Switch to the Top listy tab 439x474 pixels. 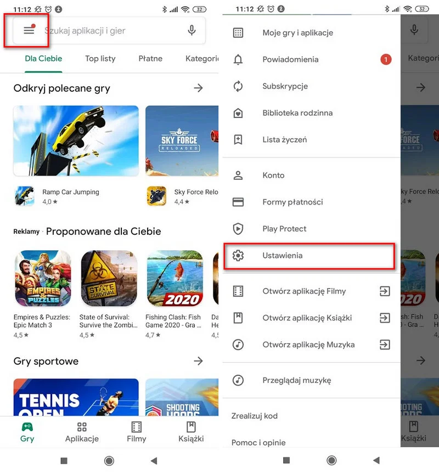(x=100, y=58)
